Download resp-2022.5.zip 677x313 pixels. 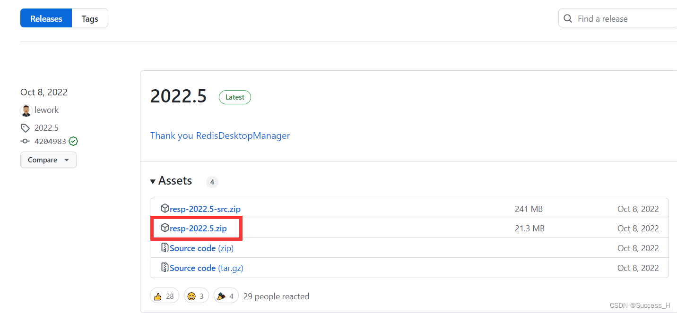(198, 228)
